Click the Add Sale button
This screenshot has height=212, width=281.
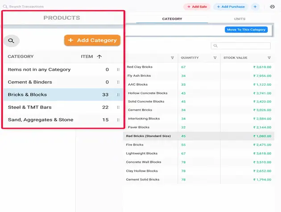pyautogui.click(x=197, y=7)
